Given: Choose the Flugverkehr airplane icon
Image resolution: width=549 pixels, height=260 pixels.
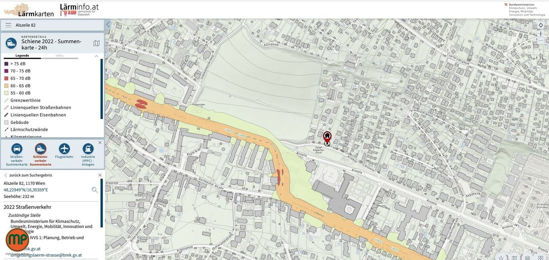Looking at the screenshot, I should point(64,149).
